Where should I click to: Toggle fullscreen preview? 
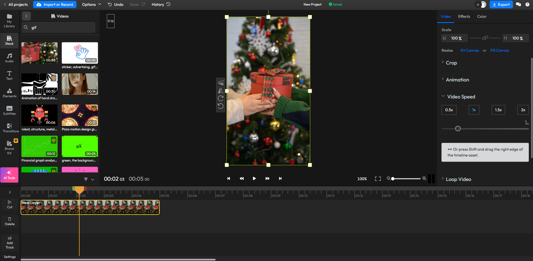(378, 179)
